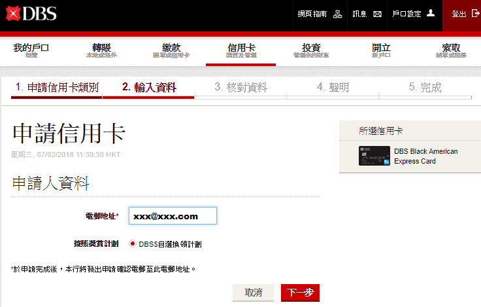Click the 取消 cancel button
Image resolution: width=481 pixels, height=307 pixels.
(253, 293)
